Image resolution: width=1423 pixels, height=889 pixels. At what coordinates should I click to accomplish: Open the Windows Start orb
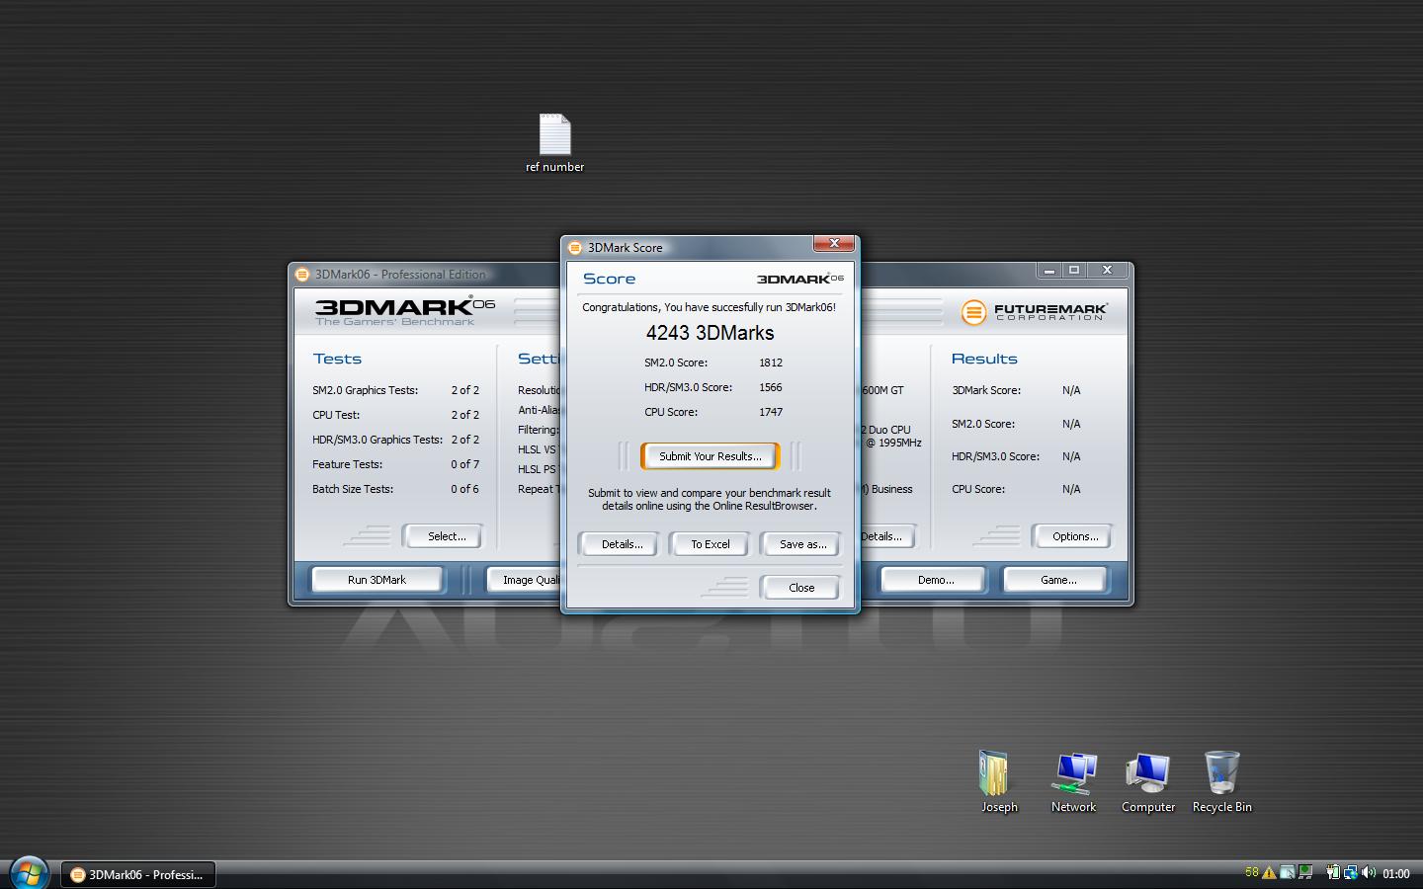pyautogui.click(x=30, y=873)
